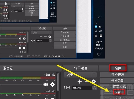134x99 pixels.
Task: Click the plus icon in the preview's 场景过渡 panel
Action: (x=41, y=37)
